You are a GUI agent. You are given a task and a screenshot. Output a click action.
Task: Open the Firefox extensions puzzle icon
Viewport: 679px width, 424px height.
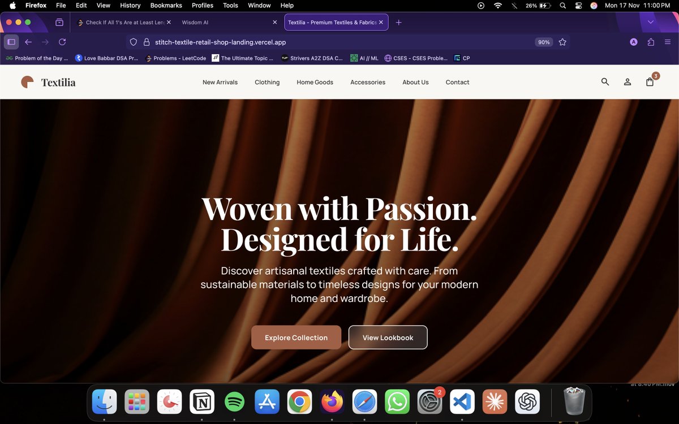click(651, 42)
